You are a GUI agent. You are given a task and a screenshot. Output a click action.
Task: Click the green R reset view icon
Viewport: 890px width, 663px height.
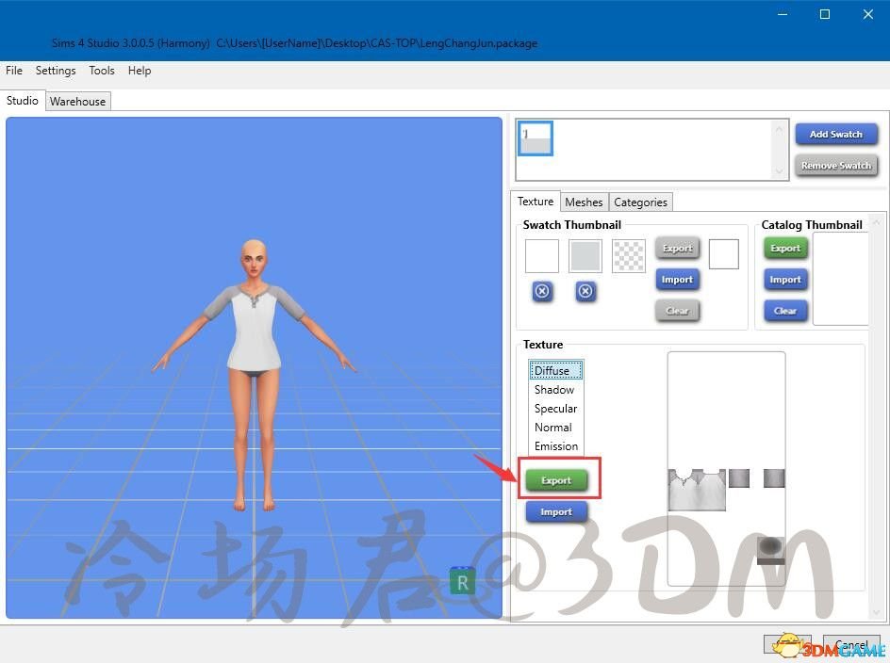click(462, 583)
